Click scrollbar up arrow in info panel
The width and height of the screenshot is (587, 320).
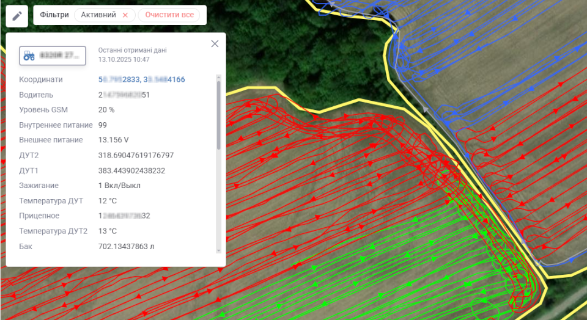tap(219, 78)
